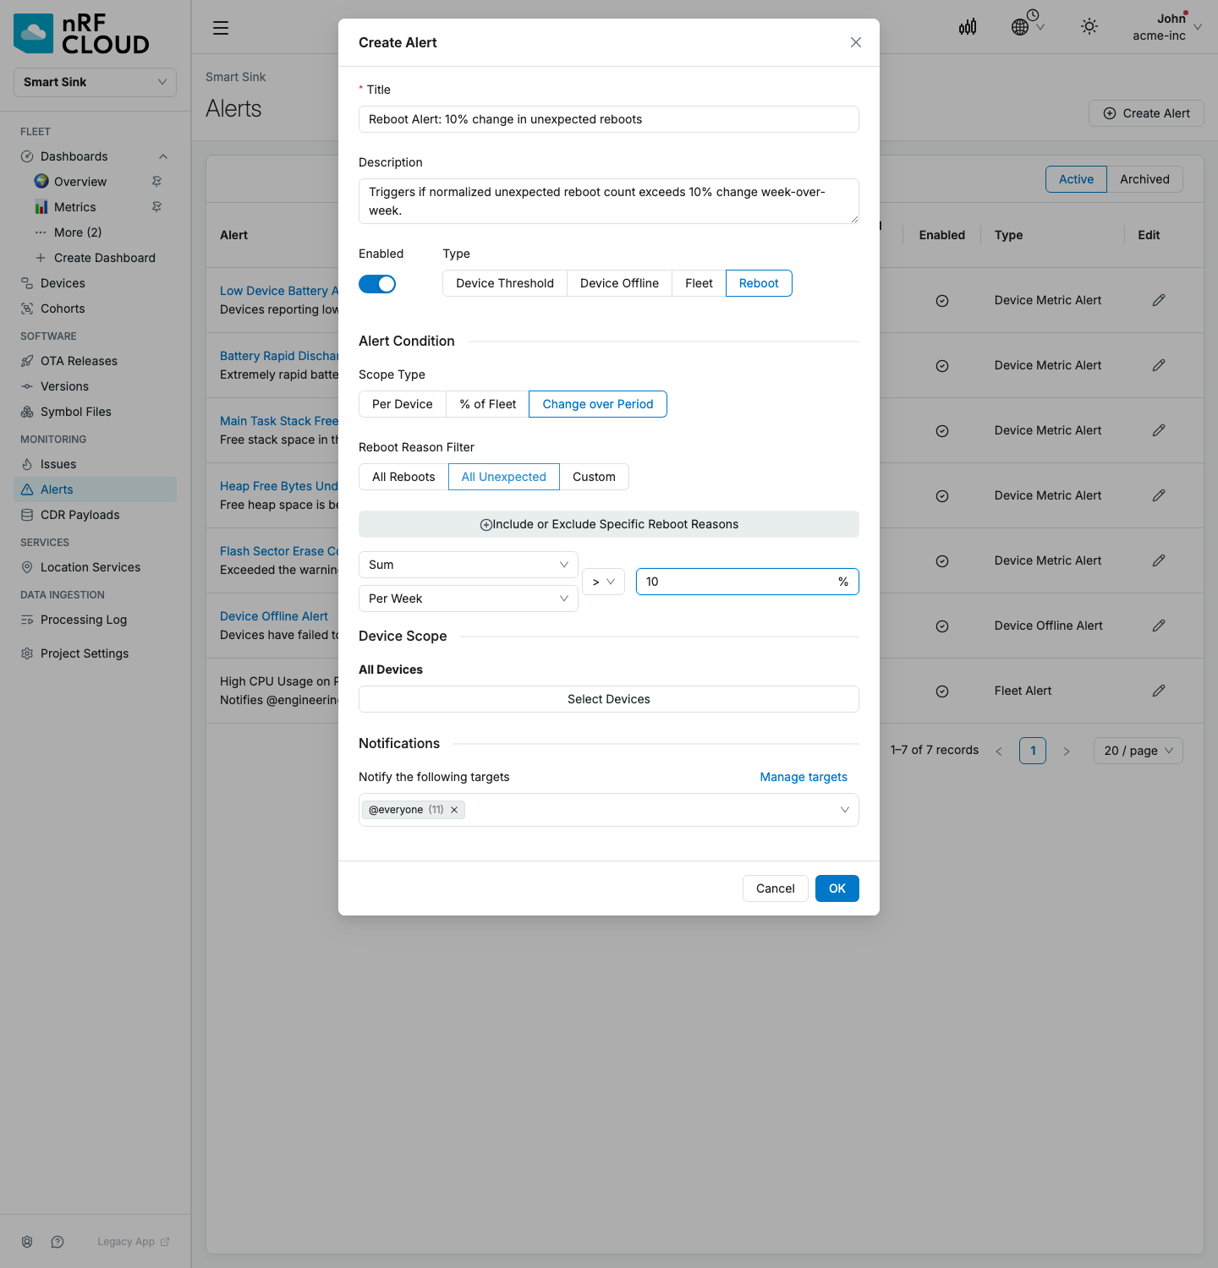The height and width of the screenshot is (1268, 1218).
Task: Click OK to create the alert
Action: 837,888
